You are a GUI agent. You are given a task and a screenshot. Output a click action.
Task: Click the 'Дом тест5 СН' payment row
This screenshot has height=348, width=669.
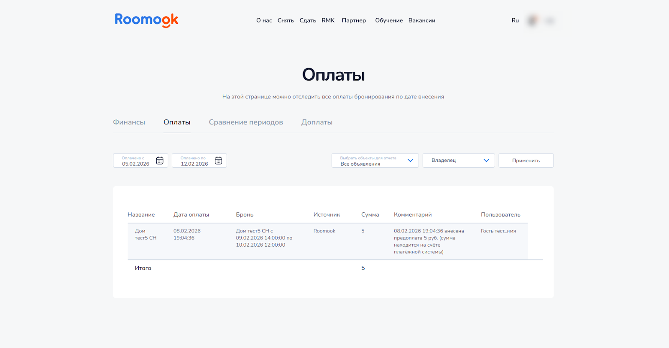coord(146,235)
